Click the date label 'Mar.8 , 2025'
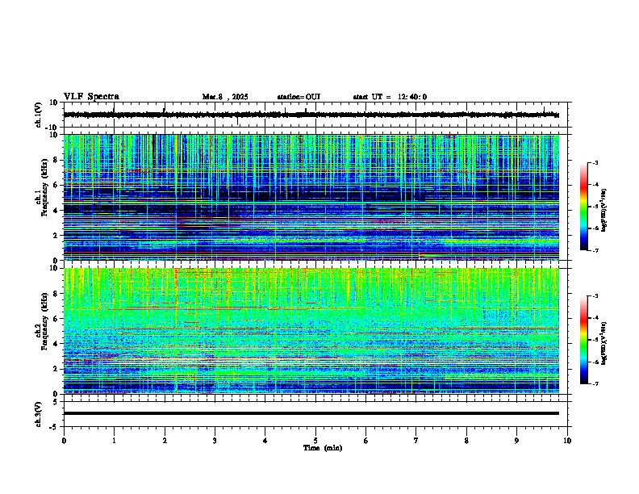The image size is (639, 494). tap(225, 97)
